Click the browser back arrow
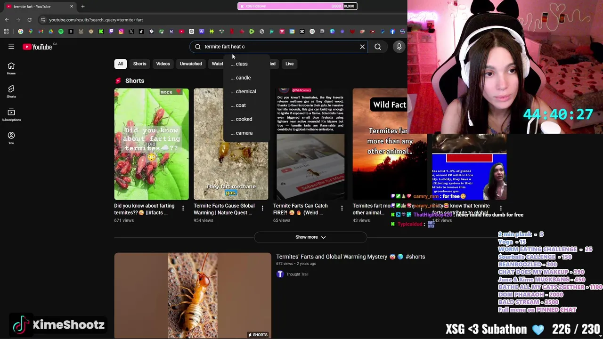This screenshot has height=339, width=603. pyautogui.click(x=7, y=20)
